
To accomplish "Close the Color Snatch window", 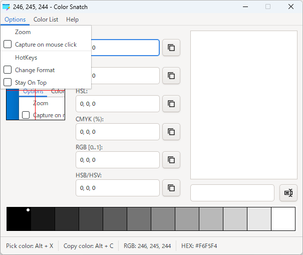I will click(x=291, y=7).
